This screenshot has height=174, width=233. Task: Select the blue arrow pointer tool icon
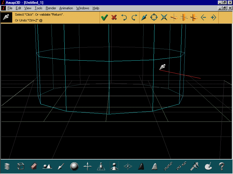click(144, 18)
